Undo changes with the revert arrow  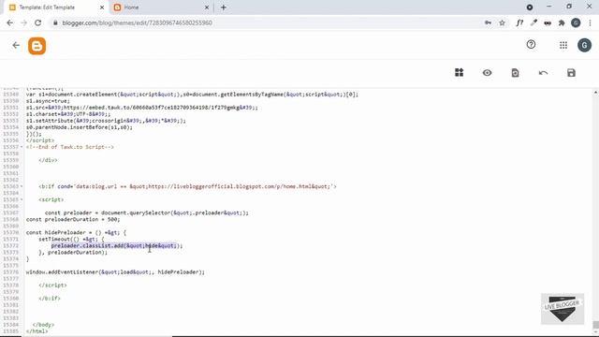point(543,73)
